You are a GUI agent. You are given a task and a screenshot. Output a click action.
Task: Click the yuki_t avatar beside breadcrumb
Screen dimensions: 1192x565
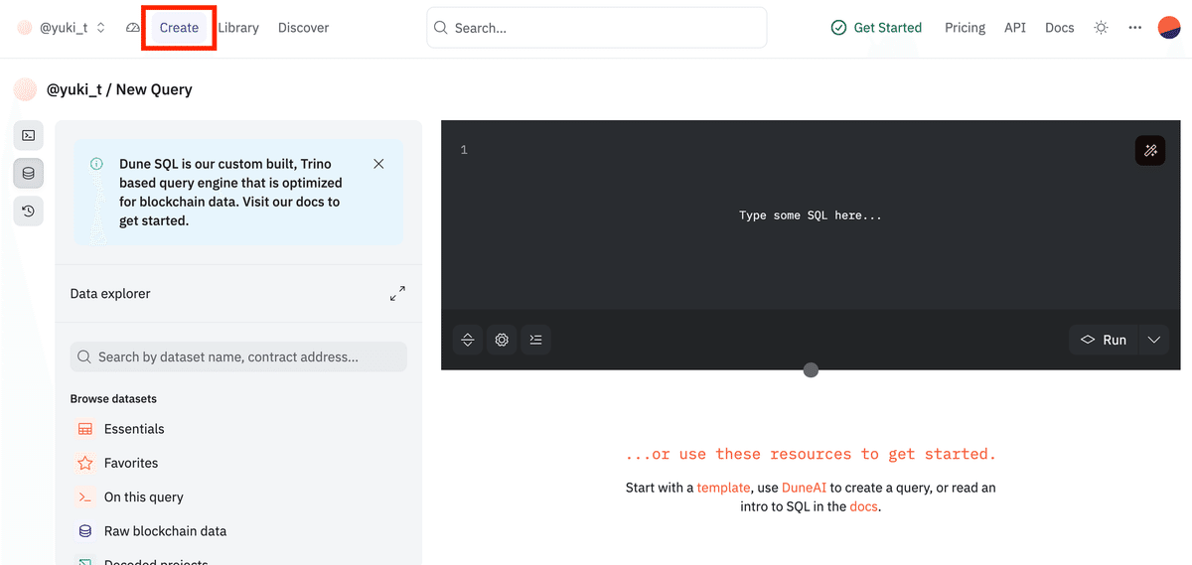click(x=25, y=89)
